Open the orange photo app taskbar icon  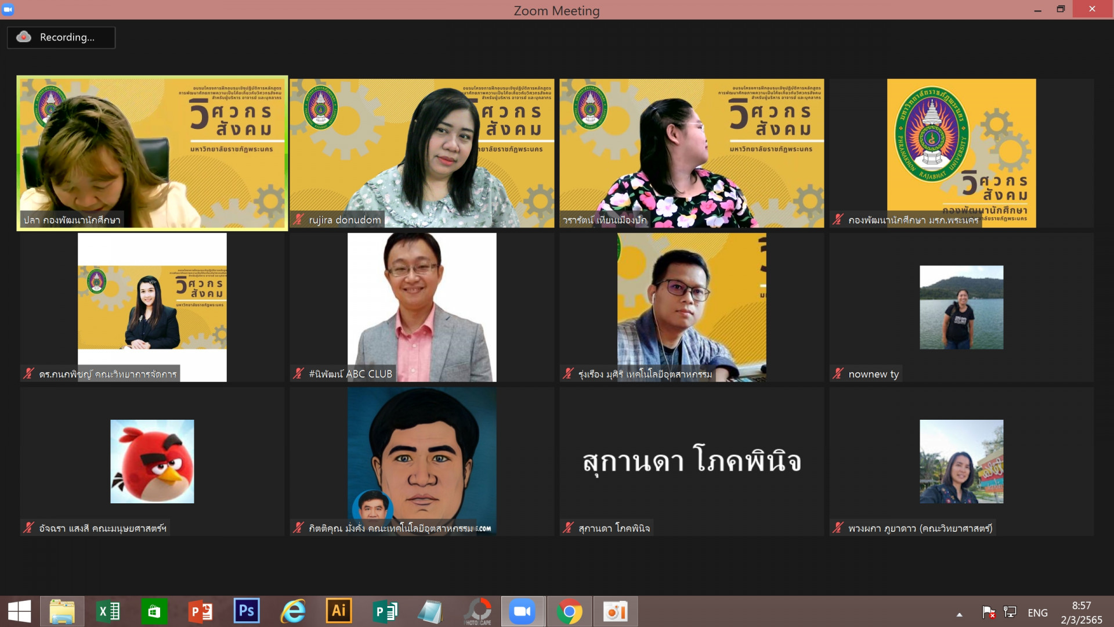pyautogui.click(x=615, y=611)
